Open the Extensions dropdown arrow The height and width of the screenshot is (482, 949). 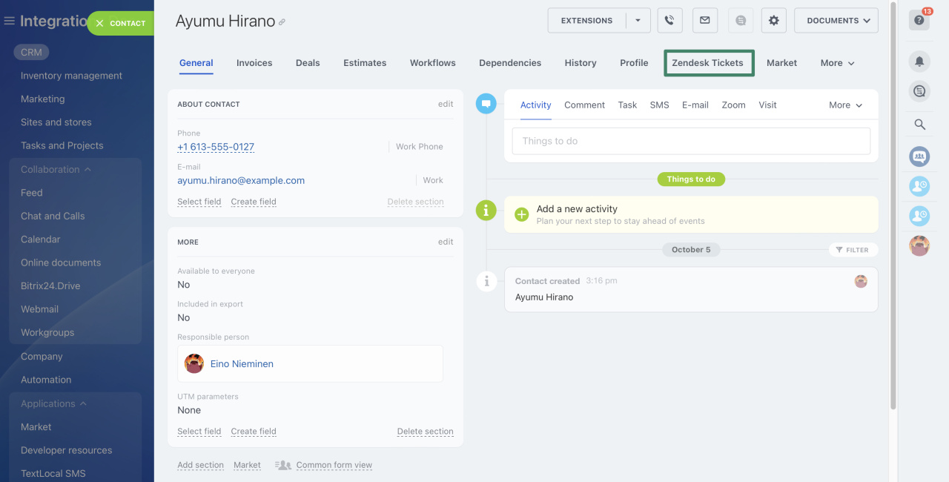click(x=638, y=21)
